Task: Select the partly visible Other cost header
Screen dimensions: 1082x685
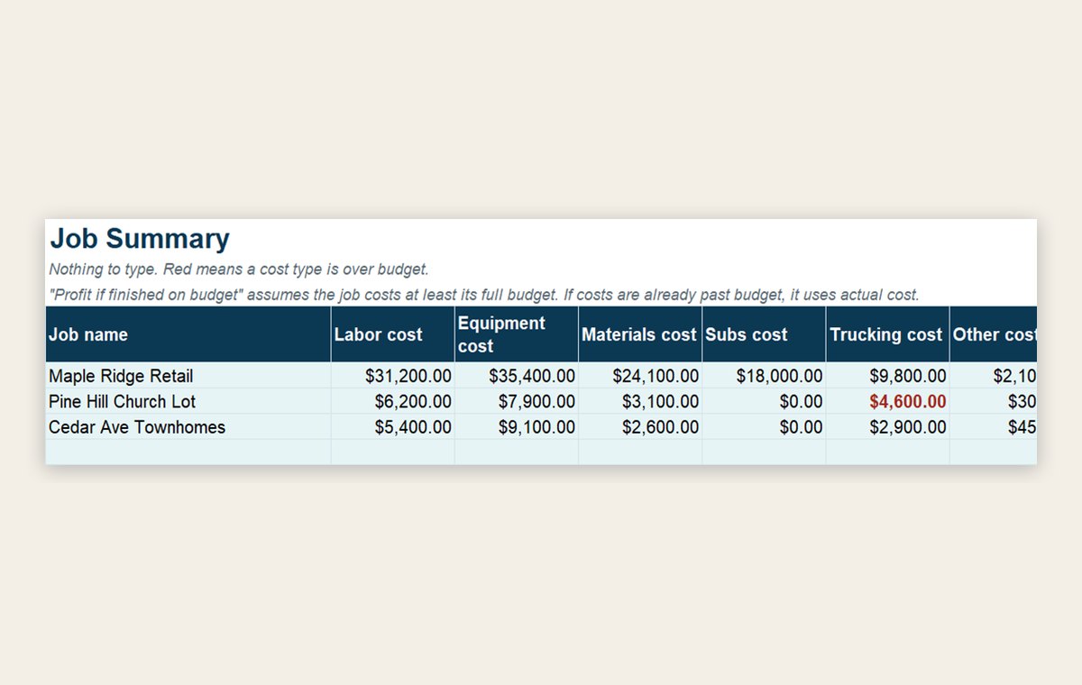Action: pos(993,334)
